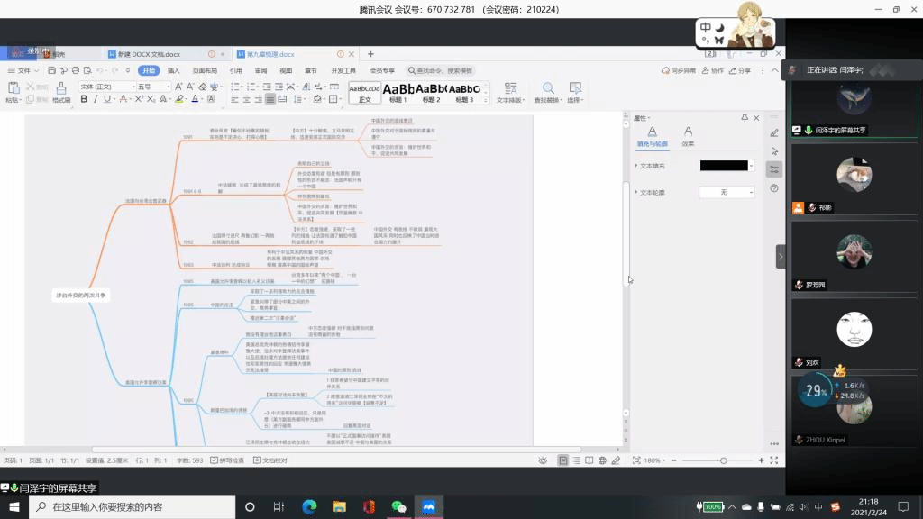This screenshot has width=923, height=519.
Task: Open the font name dropdown 宋体 (正文)
Action: click(105, 86)
